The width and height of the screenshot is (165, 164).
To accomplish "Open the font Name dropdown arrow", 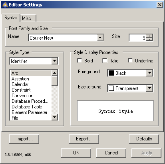I will pyautogui.click(x=100, y=38).
